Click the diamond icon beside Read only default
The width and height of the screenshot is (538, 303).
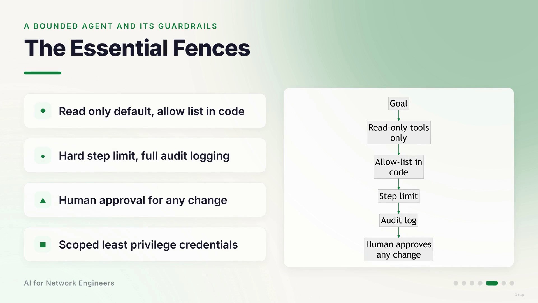click(43, 111)
